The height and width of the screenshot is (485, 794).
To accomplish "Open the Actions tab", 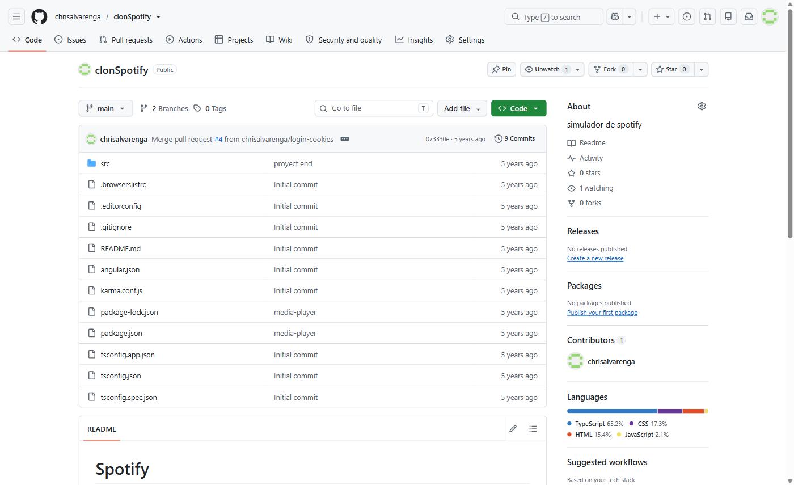I will point(184,40).
